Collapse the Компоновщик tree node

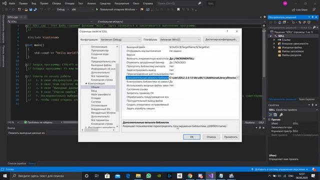(x=86, y=83)
